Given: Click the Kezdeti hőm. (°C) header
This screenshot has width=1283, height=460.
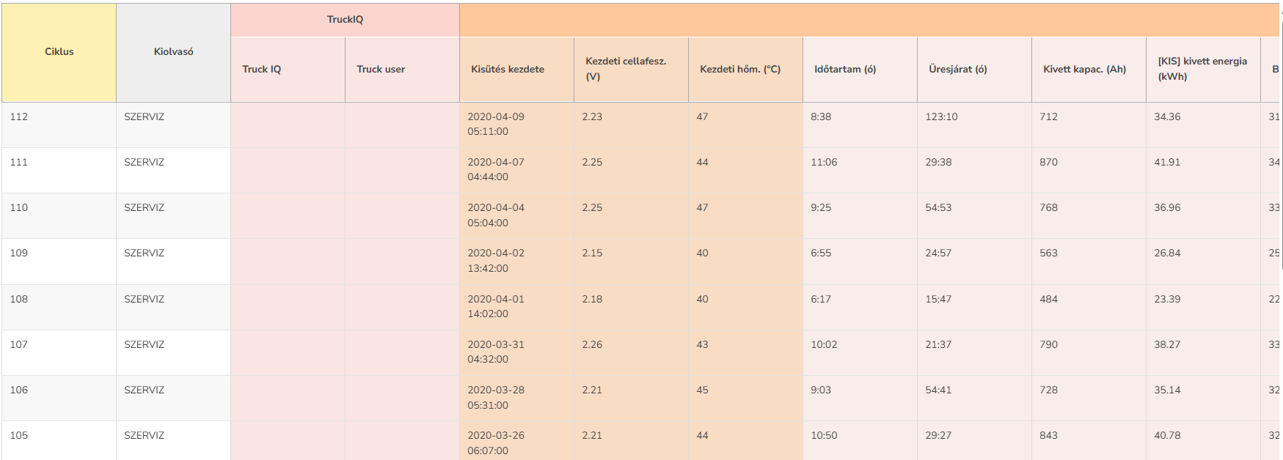Looking at the screenshot, I should [x=740, y=70].
